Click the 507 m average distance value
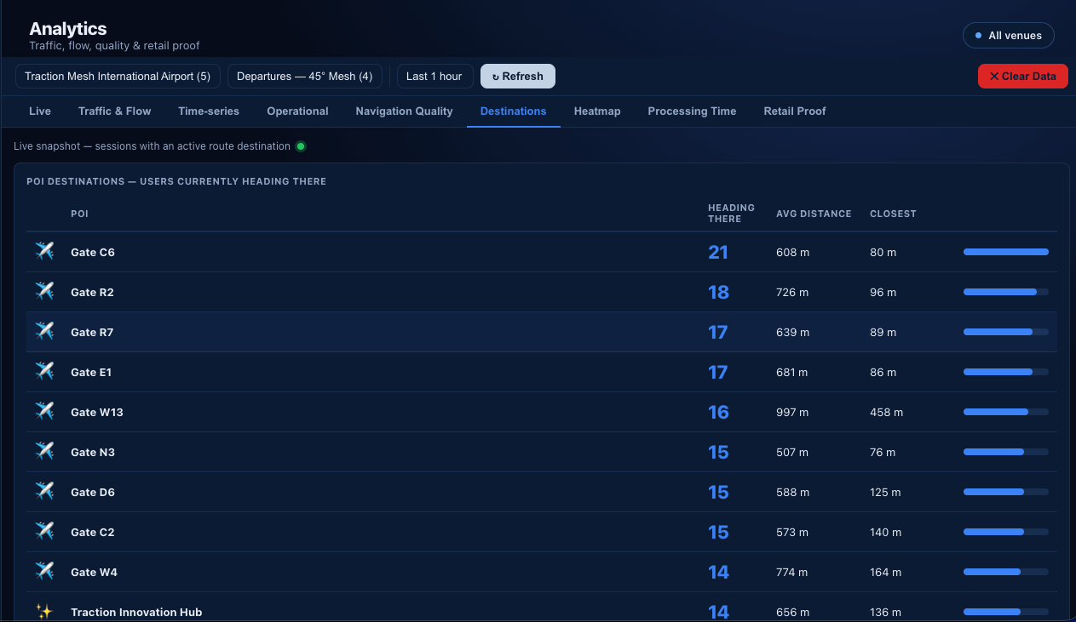The height and width of the screenshot is (622, 1076). [792, 453]
